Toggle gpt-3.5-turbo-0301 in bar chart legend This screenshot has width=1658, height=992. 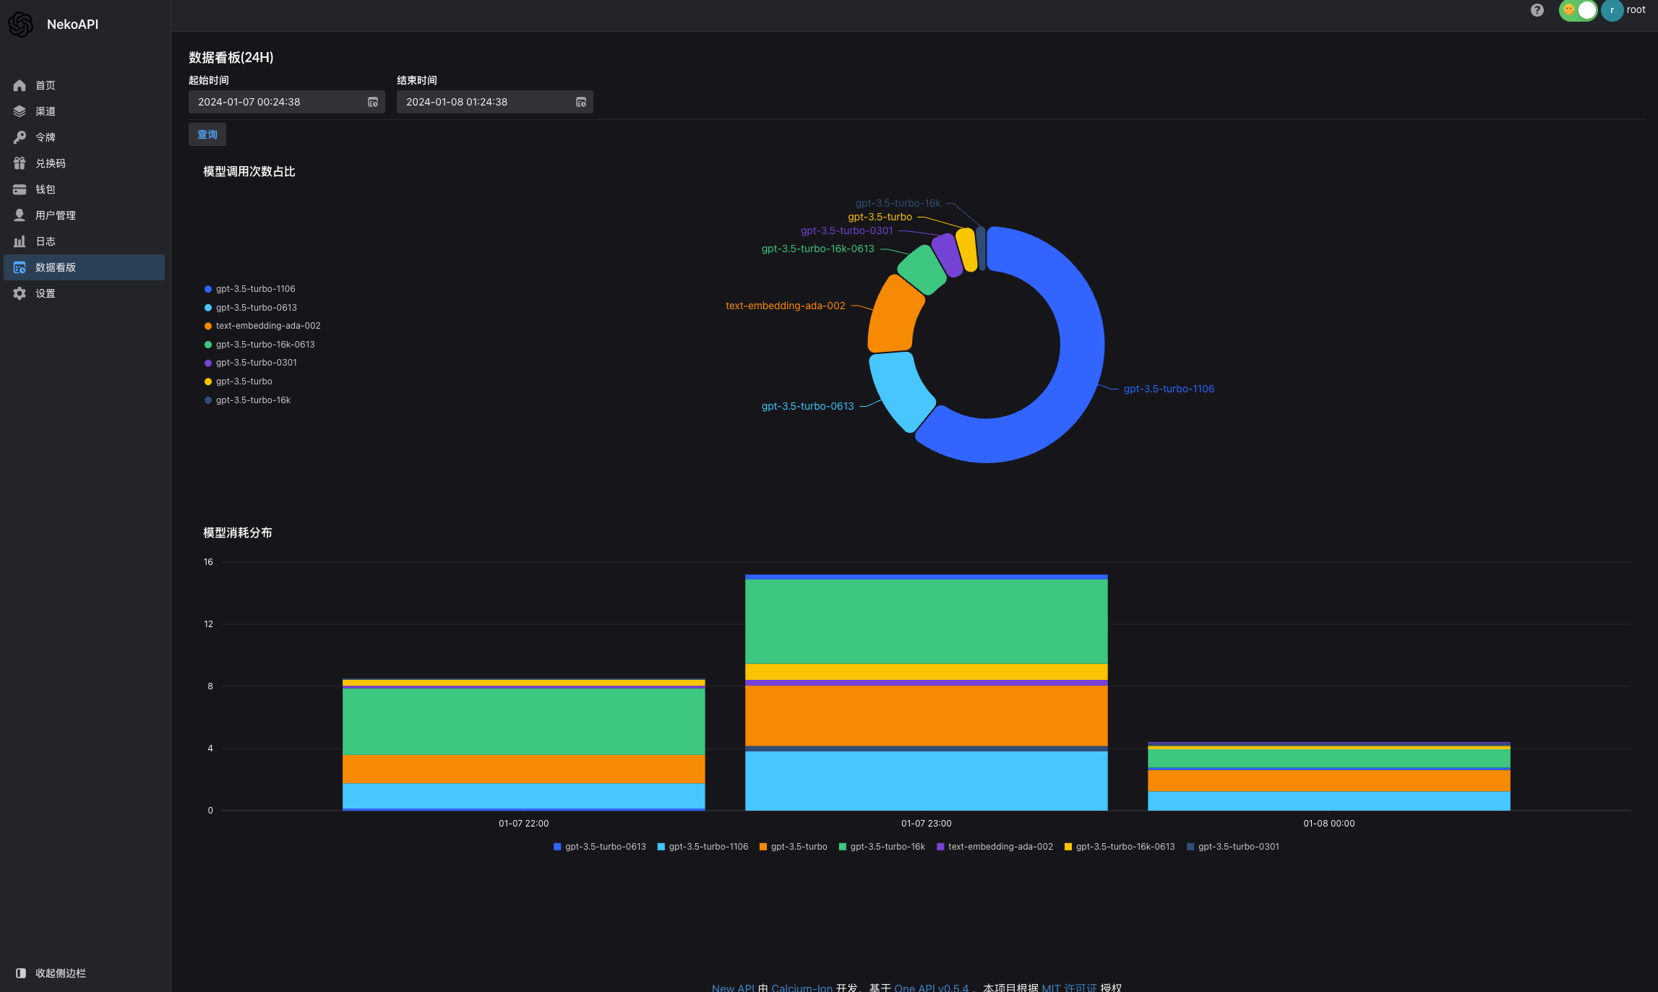1233,847
